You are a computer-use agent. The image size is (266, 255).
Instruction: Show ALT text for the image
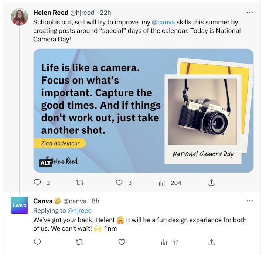(x=45, y=163)
